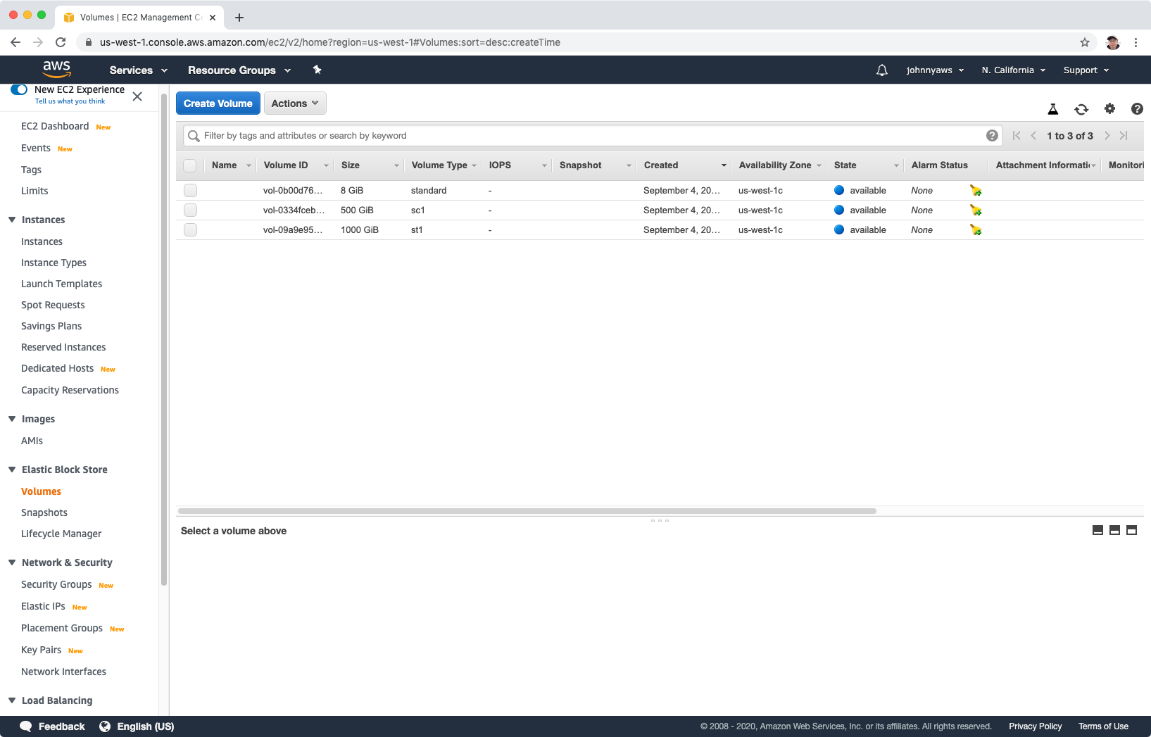Click the AWS logo home icon

pyautogui.click(x=56, y=69)
